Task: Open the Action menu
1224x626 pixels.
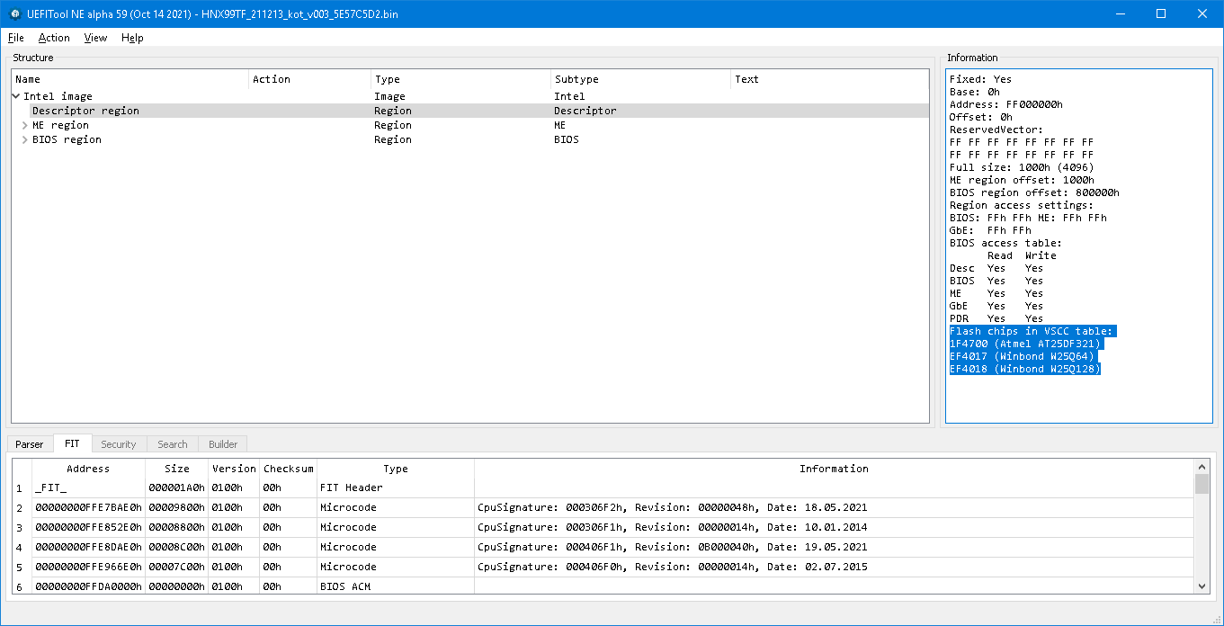Action: (54, 38)
